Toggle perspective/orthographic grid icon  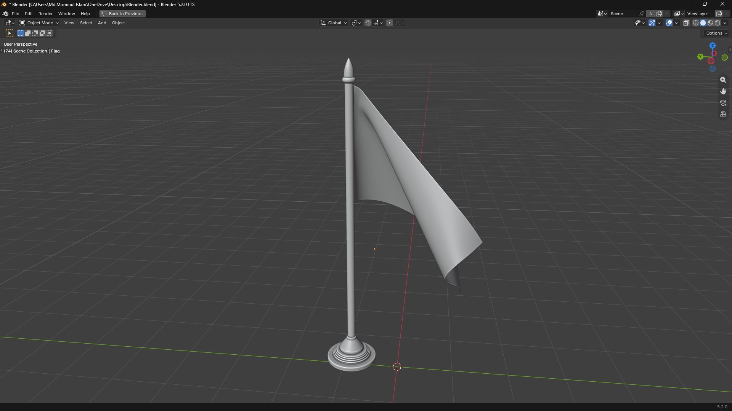tap(723, 114)
